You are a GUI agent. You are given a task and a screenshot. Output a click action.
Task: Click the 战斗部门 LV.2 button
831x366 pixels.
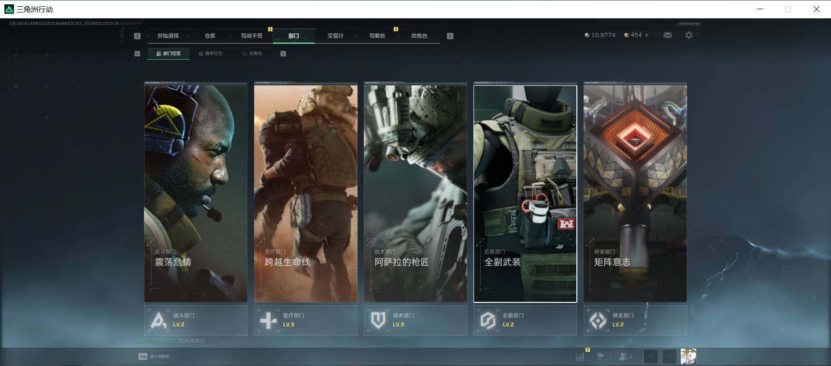[x=196, y=320]
